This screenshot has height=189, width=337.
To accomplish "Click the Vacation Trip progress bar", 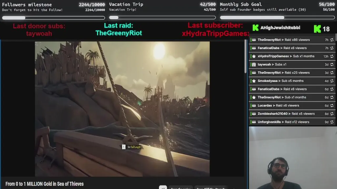I will click(x=162, y=18).
